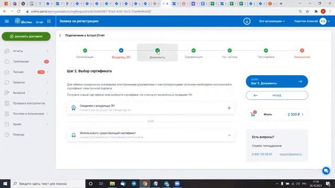
Task: Click the Требования sidebar icon
Action: (x=7, y=62)
